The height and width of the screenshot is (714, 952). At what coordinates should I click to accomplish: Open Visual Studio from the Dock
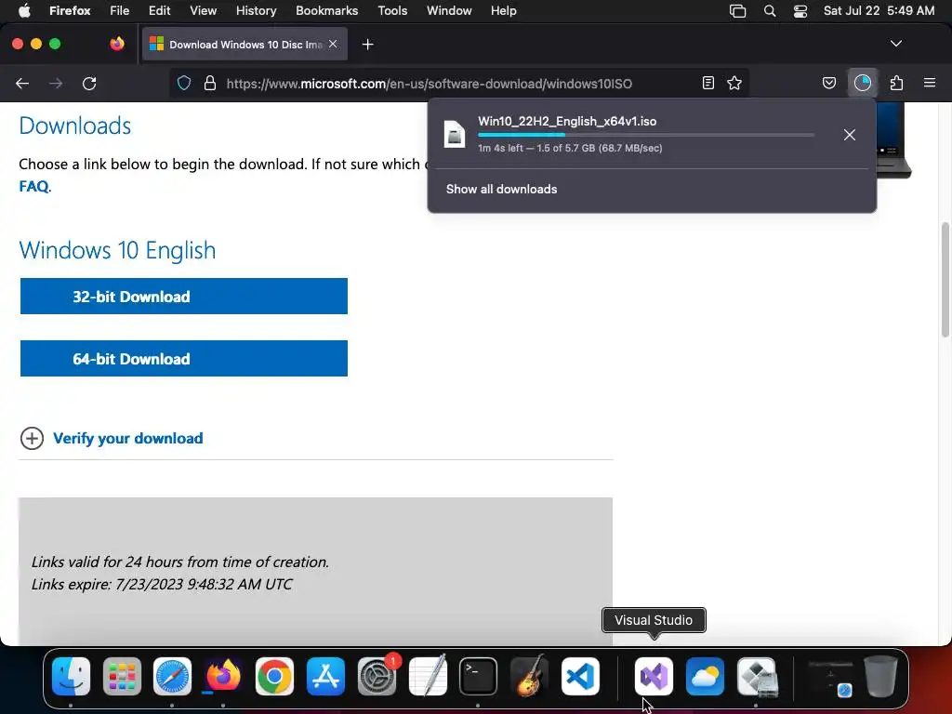click(x=654, y=676)
